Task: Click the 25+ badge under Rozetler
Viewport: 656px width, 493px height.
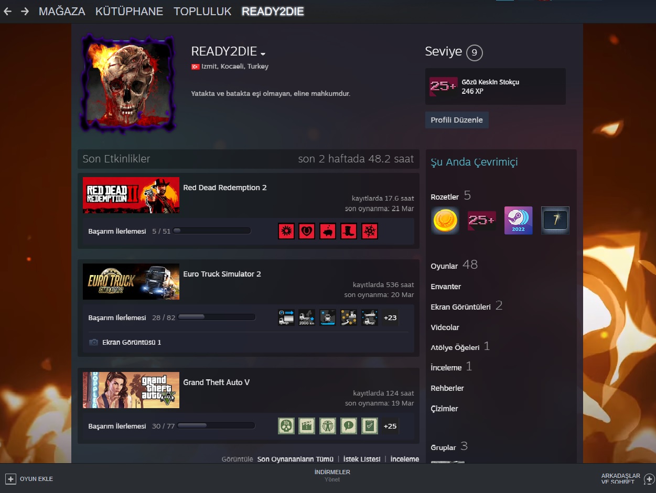Action: click(481, 221)
